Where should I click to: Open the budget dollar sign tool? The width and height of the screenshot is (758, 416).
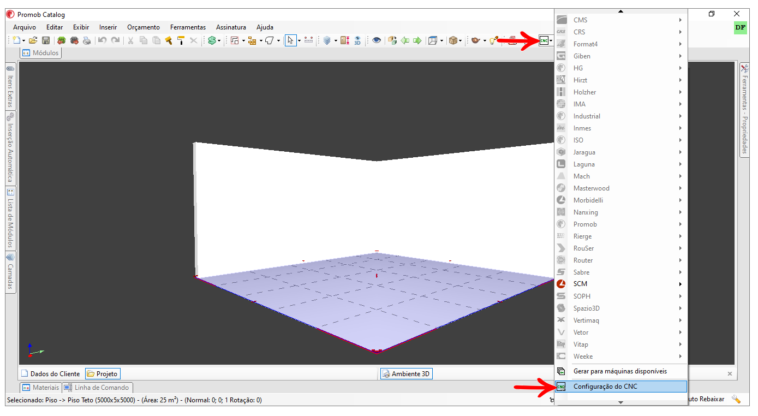pyautogui.click(x=212, y=40)
